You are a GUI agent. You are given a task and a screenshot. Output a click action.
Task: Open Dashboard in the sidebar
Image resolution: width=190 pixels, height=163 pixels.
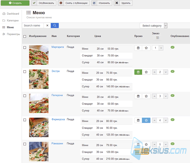pos(11,14)
